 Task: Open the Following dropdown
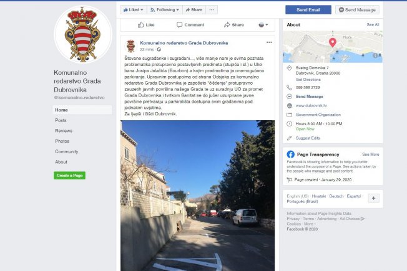point(165,10)
